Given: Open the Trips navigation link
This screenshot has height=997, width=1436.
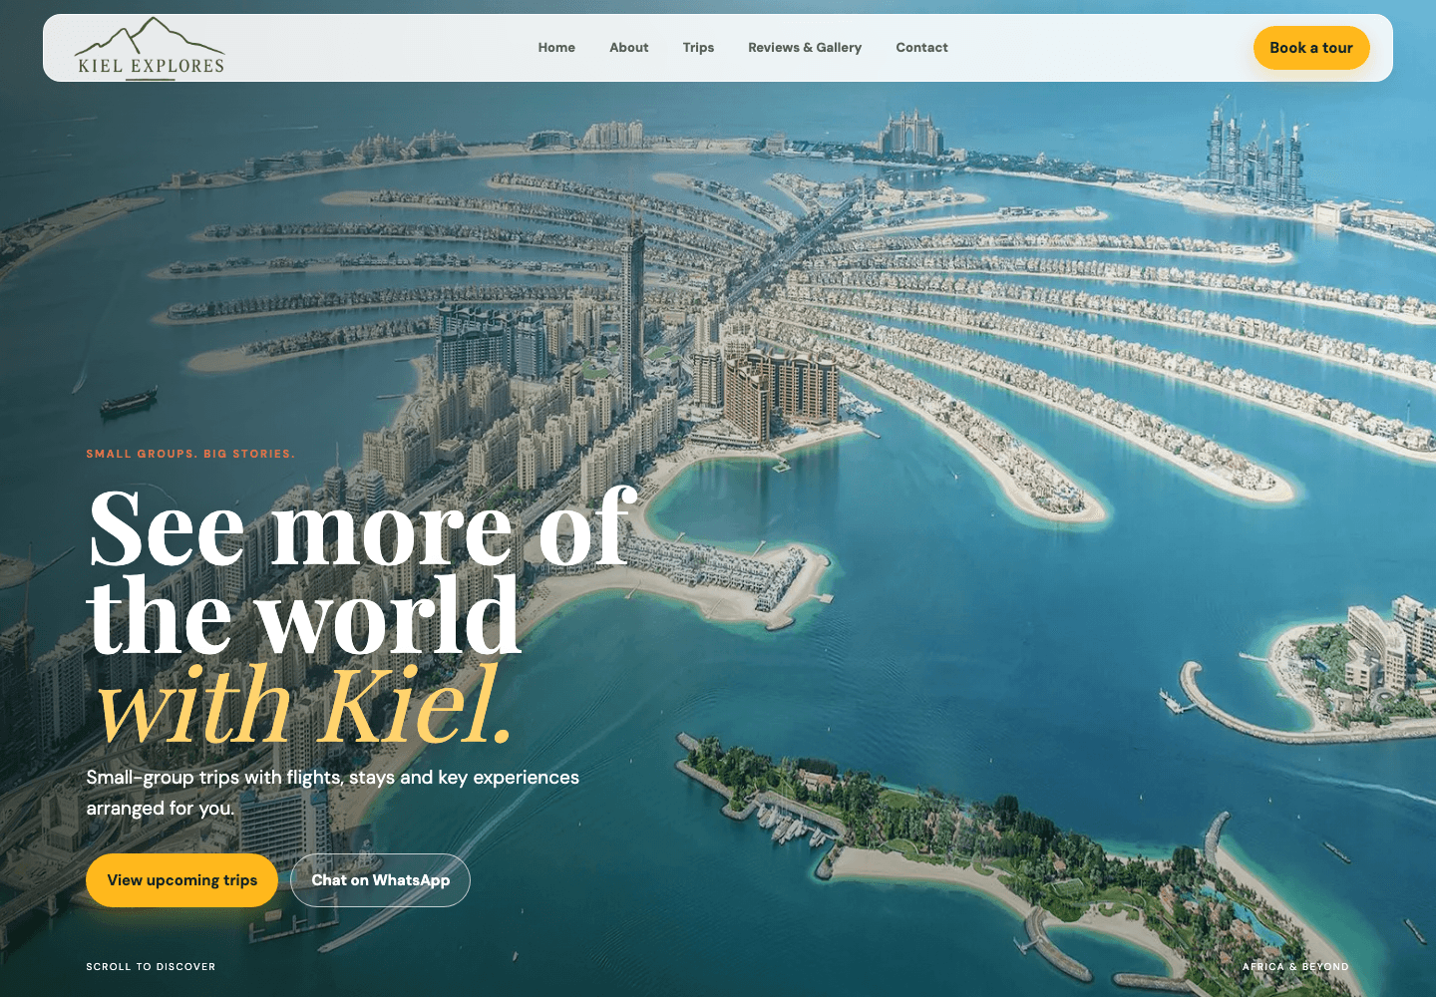Looking at the screenshot, I should [x=698, y=48].
